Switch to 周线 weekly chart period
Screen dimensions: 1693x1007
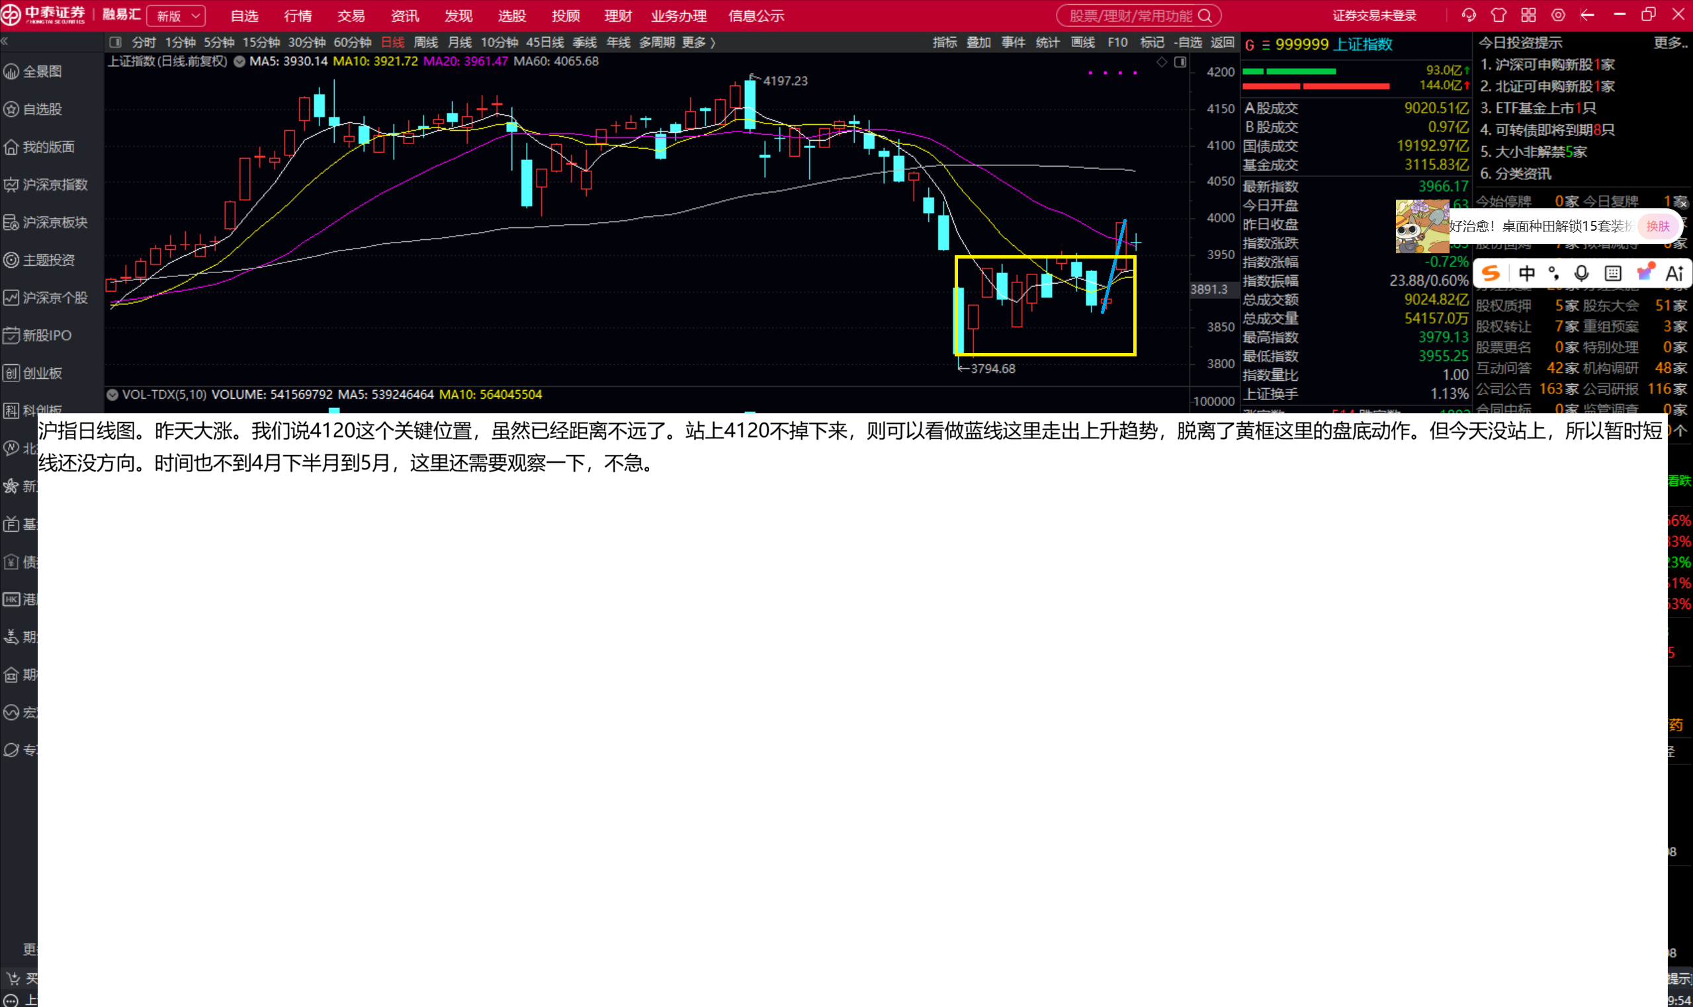click(425, 42)
